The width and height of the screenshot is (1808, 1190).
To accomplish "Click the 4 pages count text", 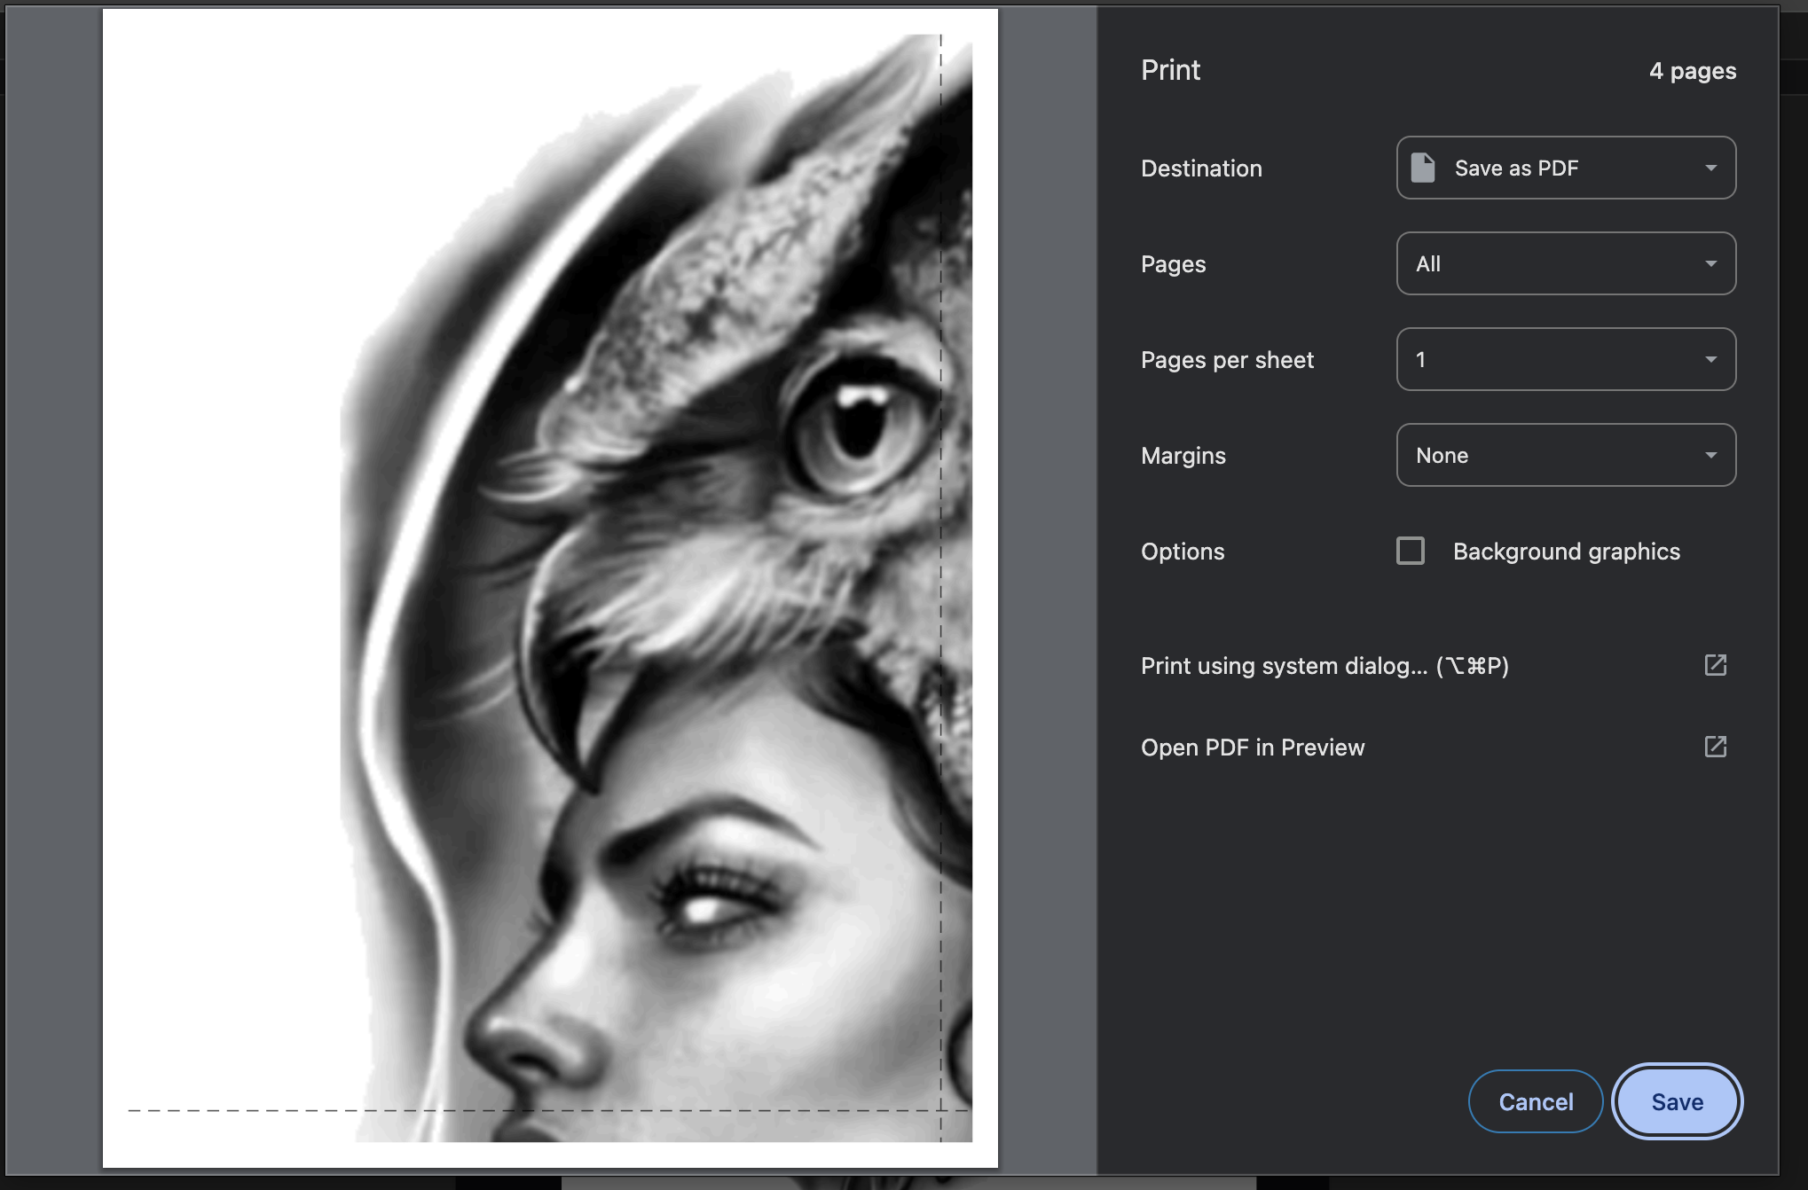I will tap(1692, 71).
